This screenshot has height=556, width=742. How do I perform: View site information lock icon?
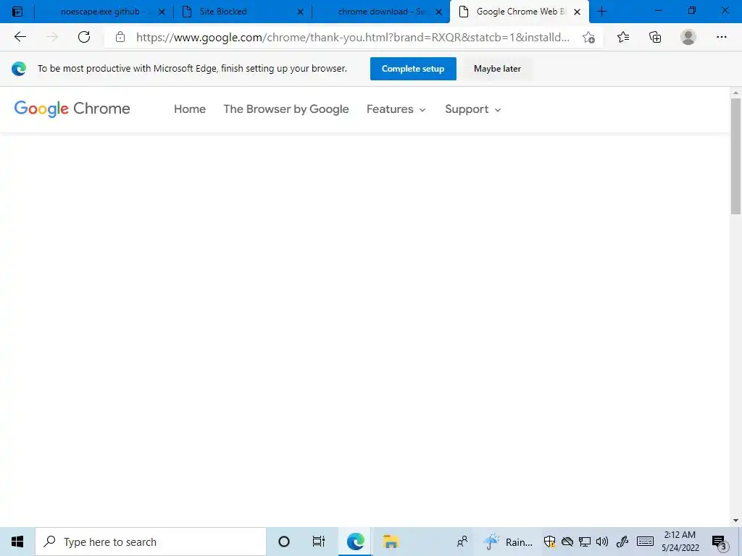(120, 37)
